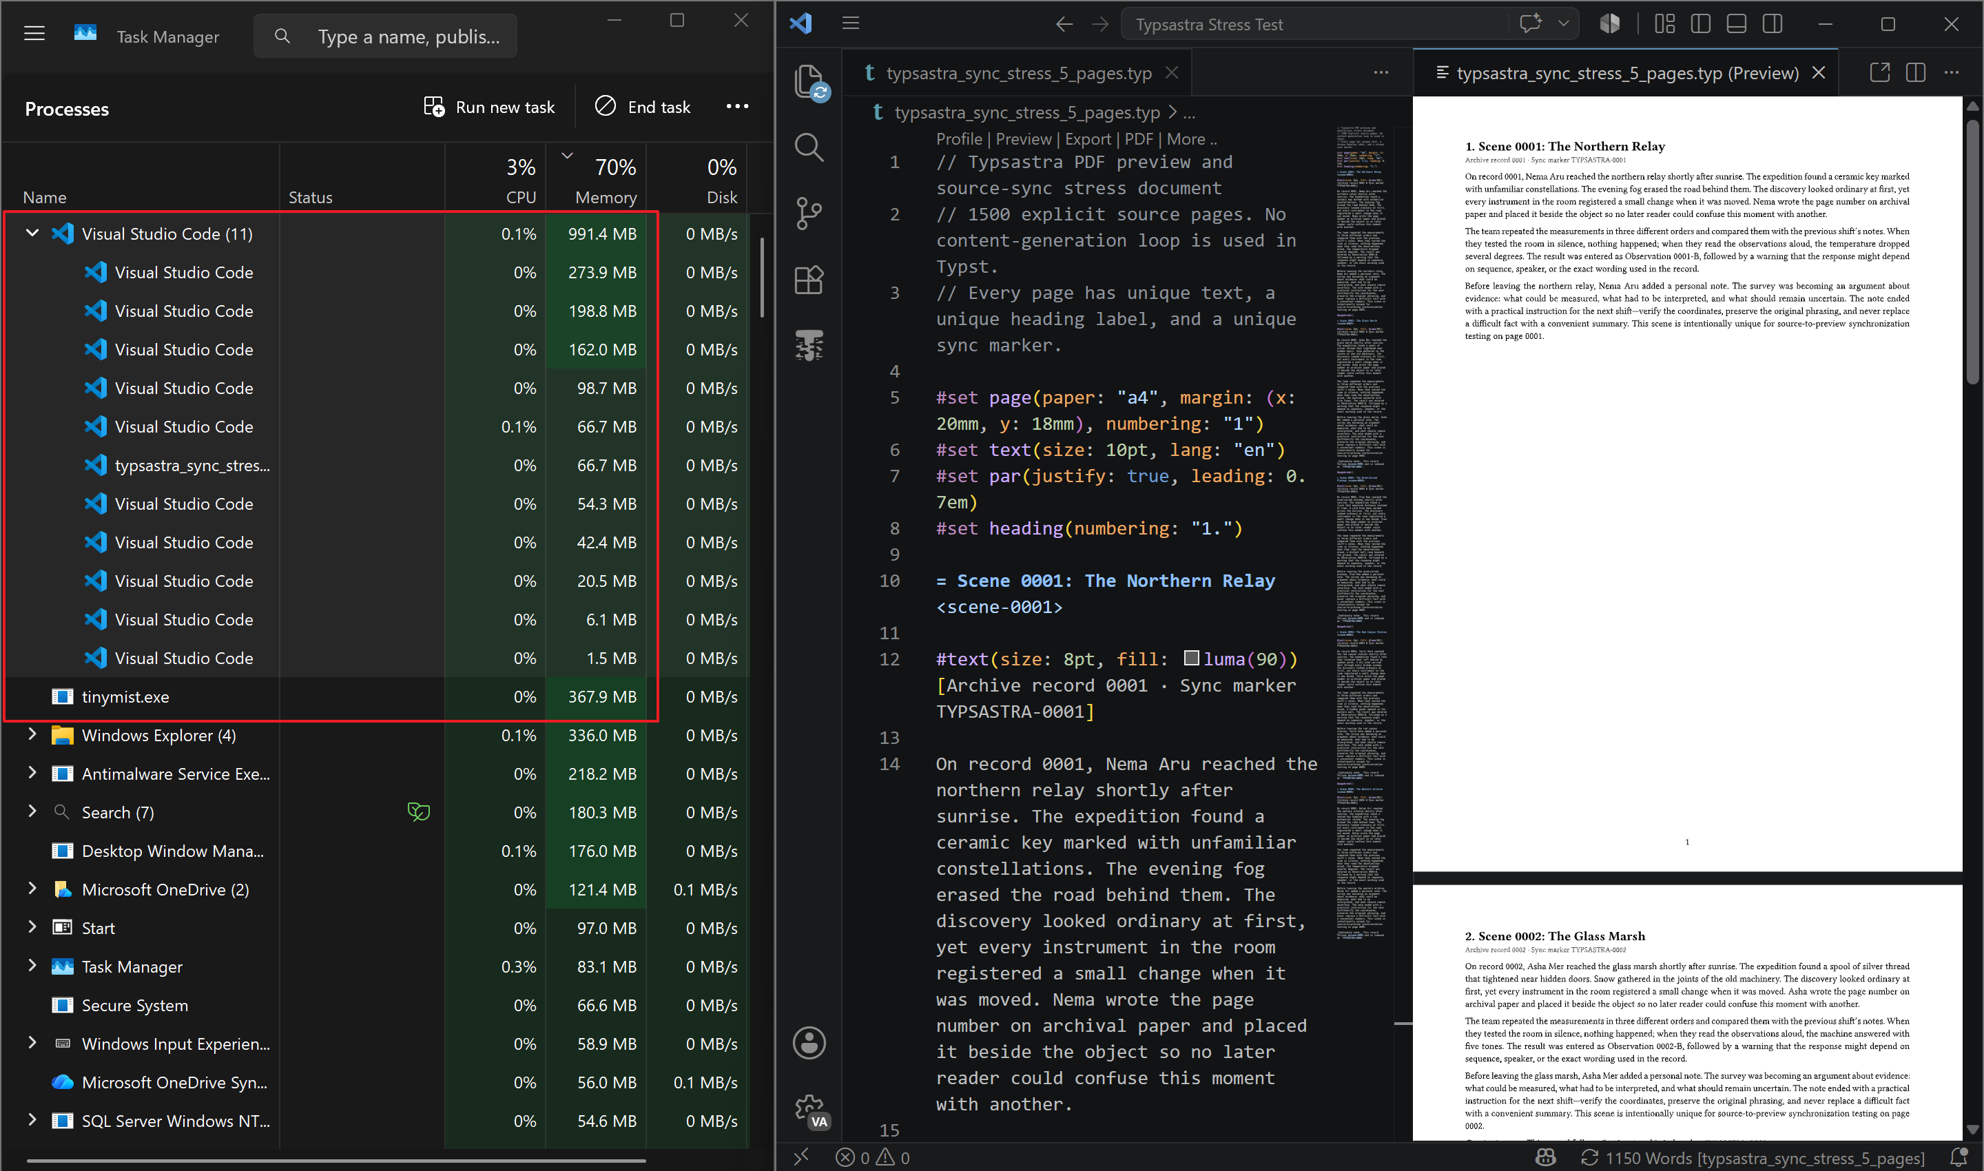Image resolution: width=1984 pixels, height=1171 pixels.
Task: Sort processes by CPU column
Action: click(x=495, y=180)
